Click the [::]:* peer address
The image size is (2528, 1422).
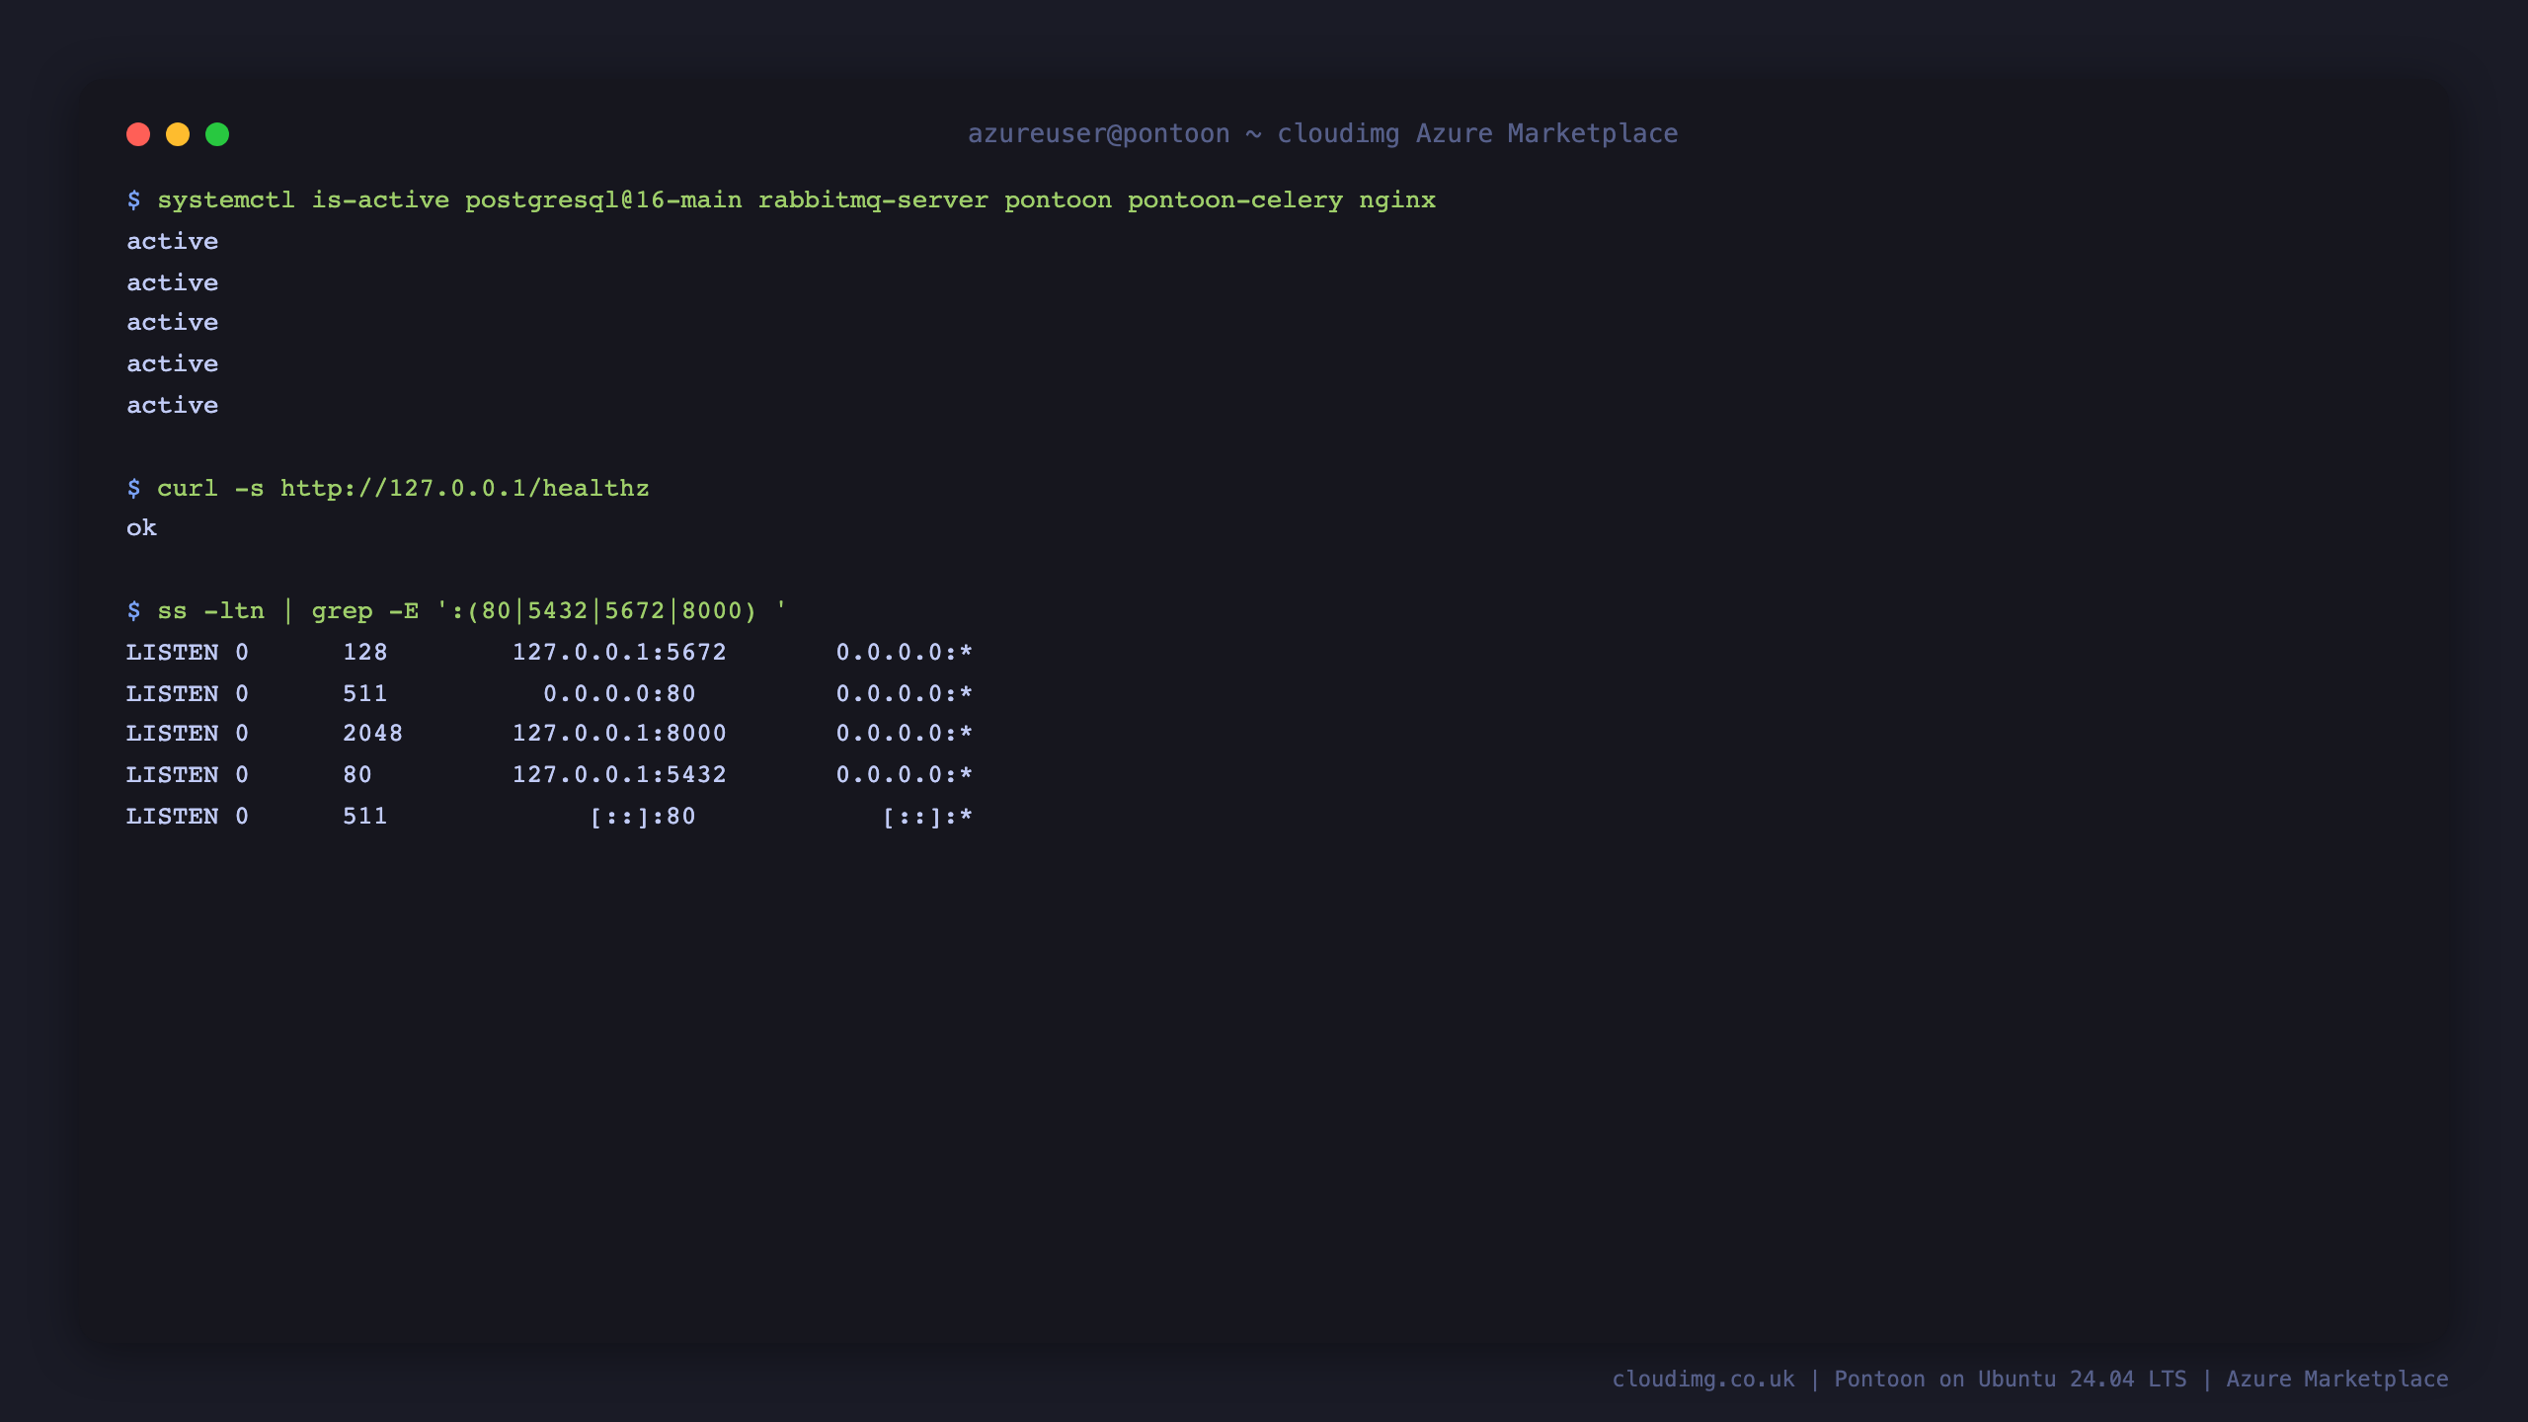pyautogui.click(x=927, y=817)
